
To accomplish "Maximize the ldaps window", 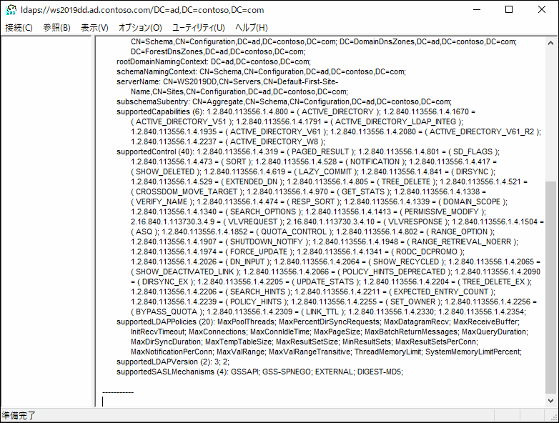I will (509, 9).
